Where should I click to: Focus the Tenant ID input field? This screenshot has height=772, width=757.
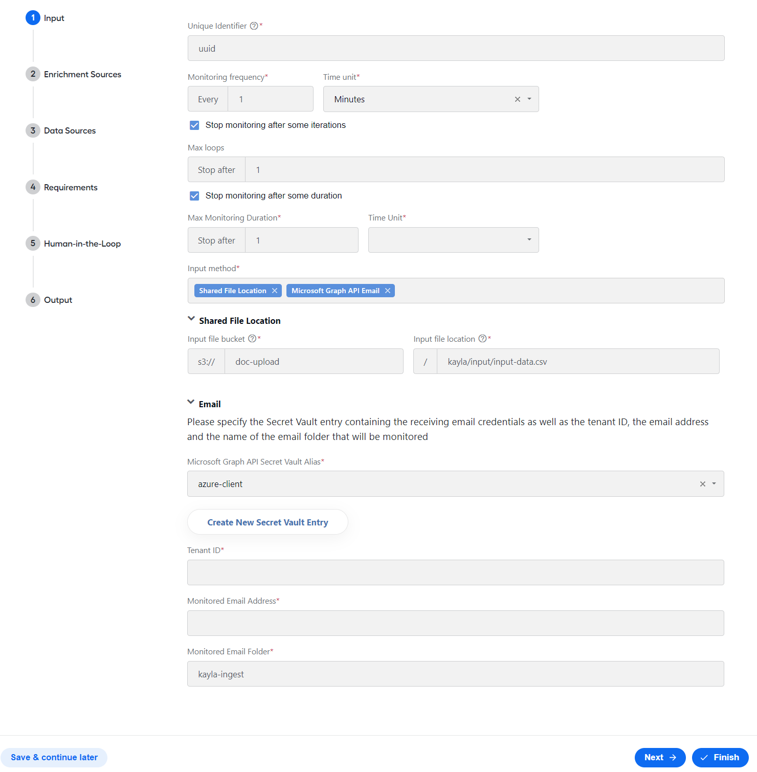click(x=455, y=572)
